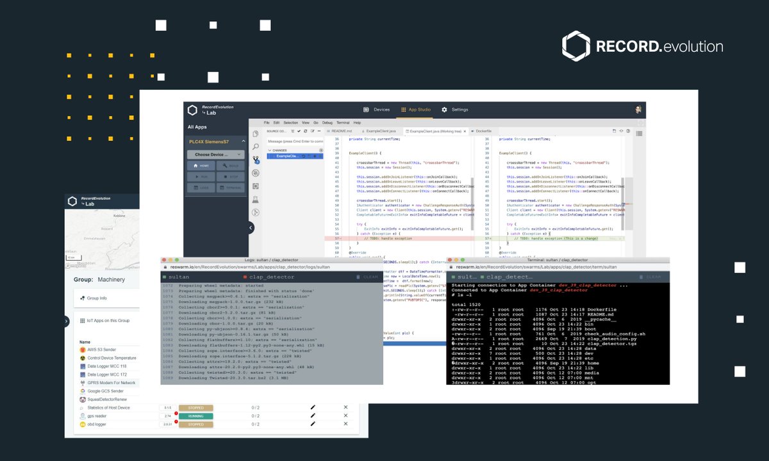Viewport: 769px width, 461px height.
Task: Click CLEAR in the Logs window
Action: tap(367, 277)
